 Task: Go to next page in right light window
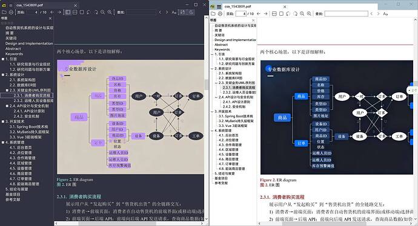(265, 13)
